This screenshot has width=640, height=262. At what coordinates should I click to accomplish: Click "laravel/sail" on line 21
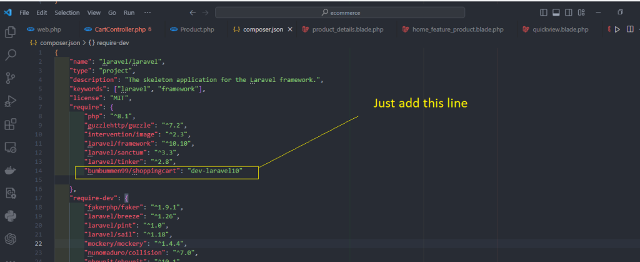pyautogui.click(x=111, y=234)
